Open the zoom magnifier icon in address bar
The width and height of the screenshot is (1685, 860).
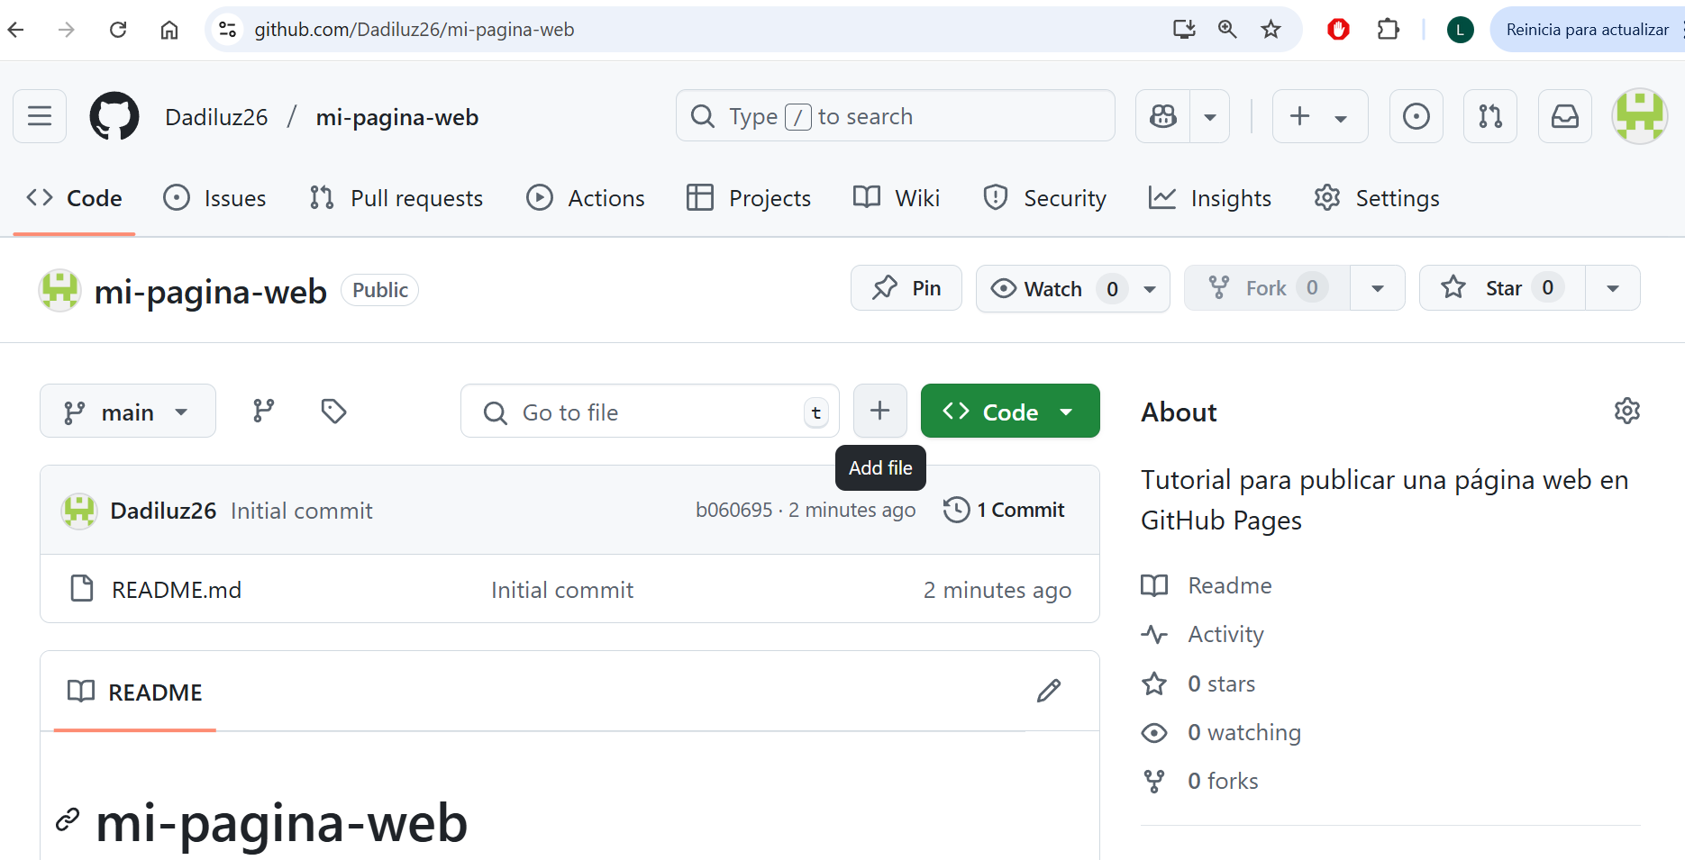(x=1227, y=30)
